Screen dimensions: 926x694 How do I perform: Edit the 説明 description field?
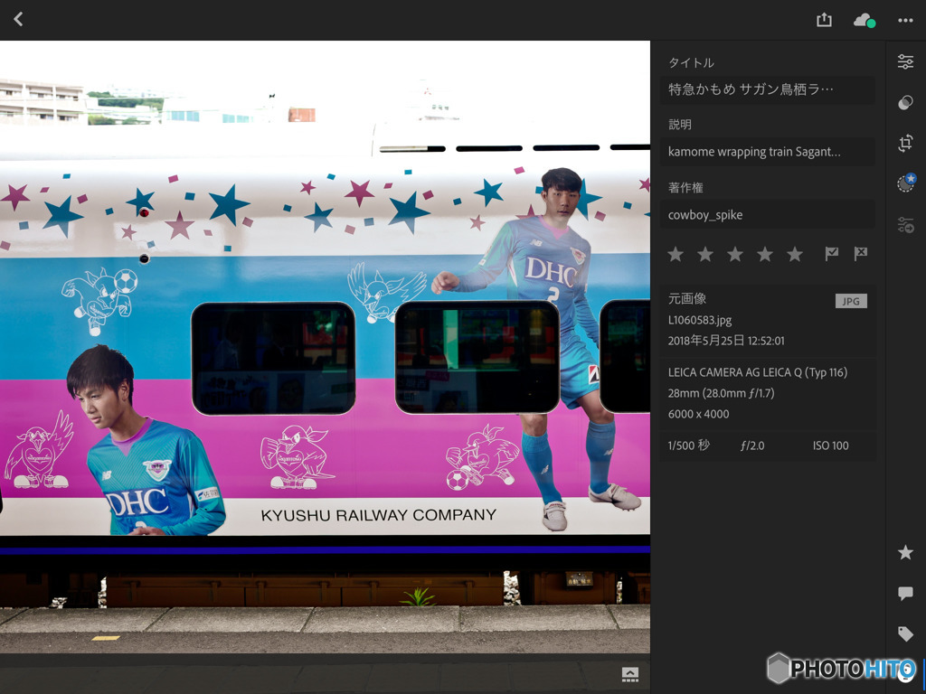point(767,152)
